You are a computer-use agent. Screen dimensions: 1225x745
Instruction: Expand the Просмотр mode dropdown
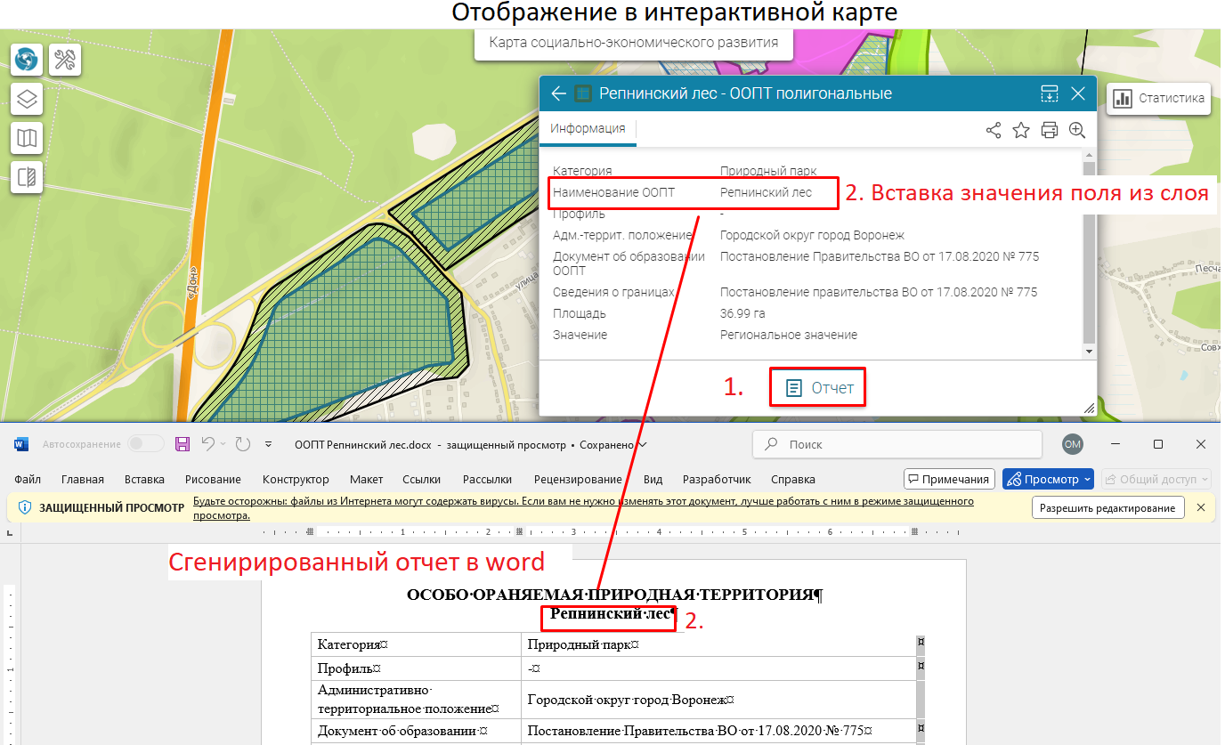(x=1086, y=479)
